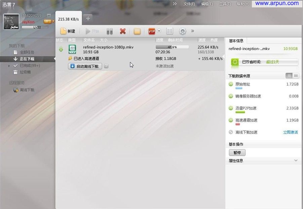The height and width of the screenshot is (209, 303).
Task: Pause download with toolbar pause icon
Action: coord(110,31)
